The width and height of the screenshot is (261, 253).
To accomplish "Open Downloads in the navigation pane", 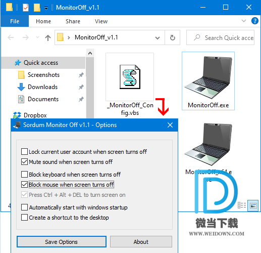I will pyautogui.click(x=42, y=87).
